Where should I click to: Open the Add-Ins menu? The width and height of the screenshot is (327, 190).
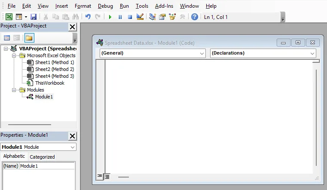[x=164, y=6]
